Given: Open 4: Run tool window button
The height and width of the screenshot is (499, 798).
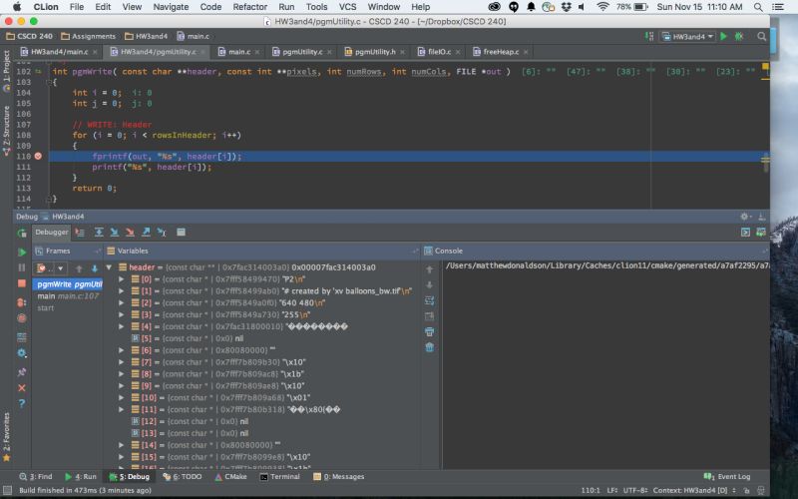Looking at the screenshot, I should (x=81, y=477).
